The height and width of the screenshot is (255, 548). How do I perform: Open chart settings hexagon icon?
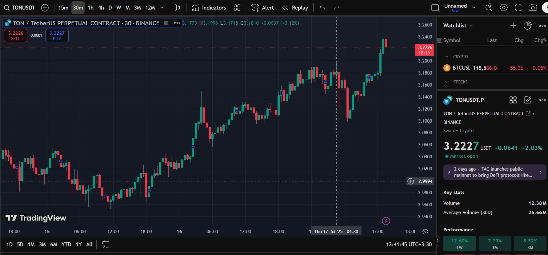(x=504, y=8)
